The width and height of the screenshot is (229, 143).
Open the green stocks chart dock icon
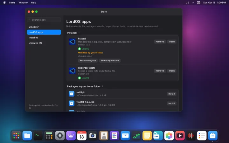click(x=136, y=136)
